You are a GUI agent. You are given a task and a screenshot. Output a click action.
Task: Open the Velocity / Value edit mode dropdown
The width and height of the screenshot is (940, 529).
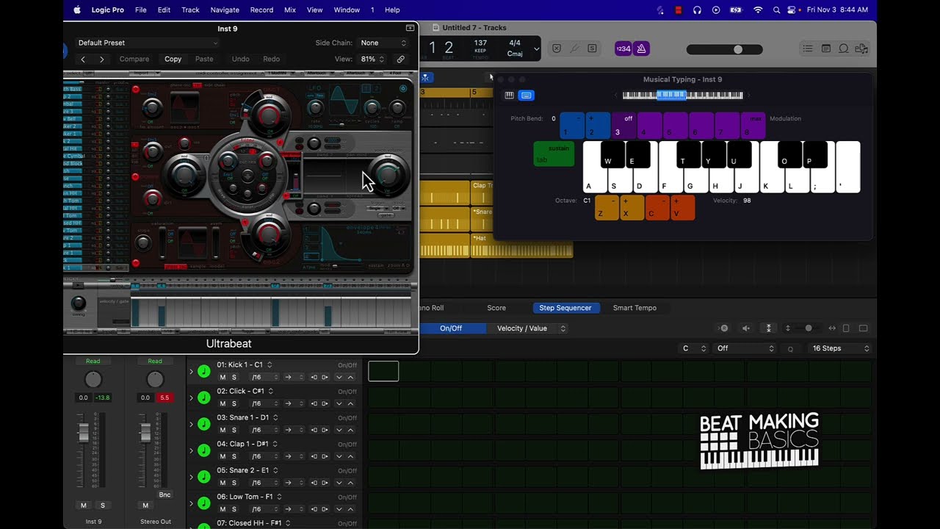[x=530, y=328]
